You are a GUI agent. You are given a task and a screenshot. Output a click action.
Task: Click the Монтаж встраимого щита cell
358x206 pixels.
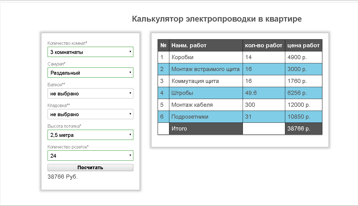click(x=206, y=69)
